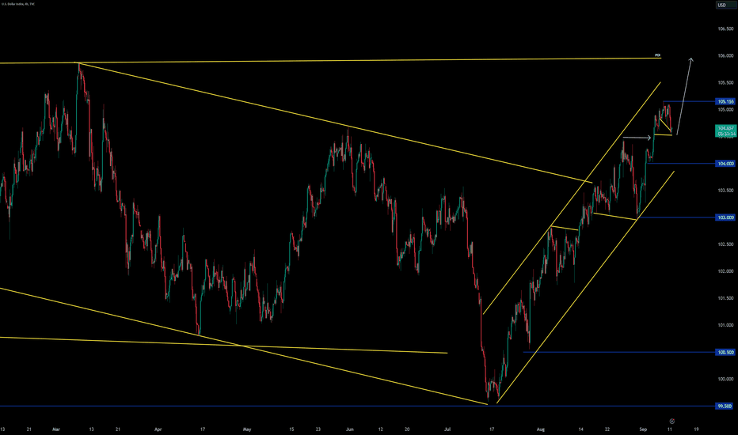
Task: Click the May label on time axis
Action: [247, 429]
